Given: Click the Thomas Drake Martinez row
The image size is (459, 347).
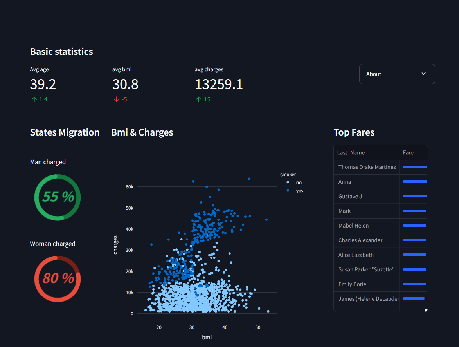Looking at the screenshot, I should click(381, 167).
